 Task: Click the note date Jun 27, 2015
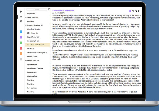click(58, 13)
